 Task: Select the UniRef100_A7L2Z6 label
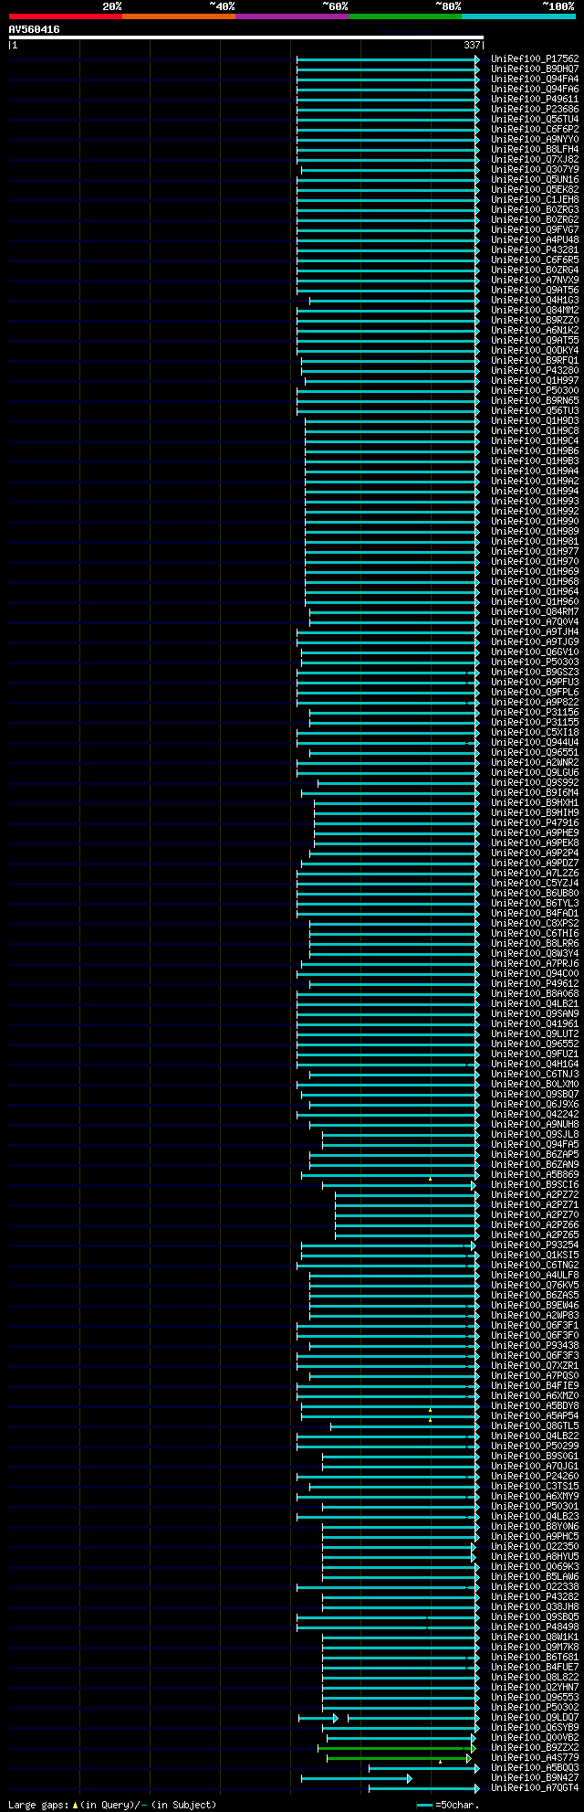click(535, 873)
